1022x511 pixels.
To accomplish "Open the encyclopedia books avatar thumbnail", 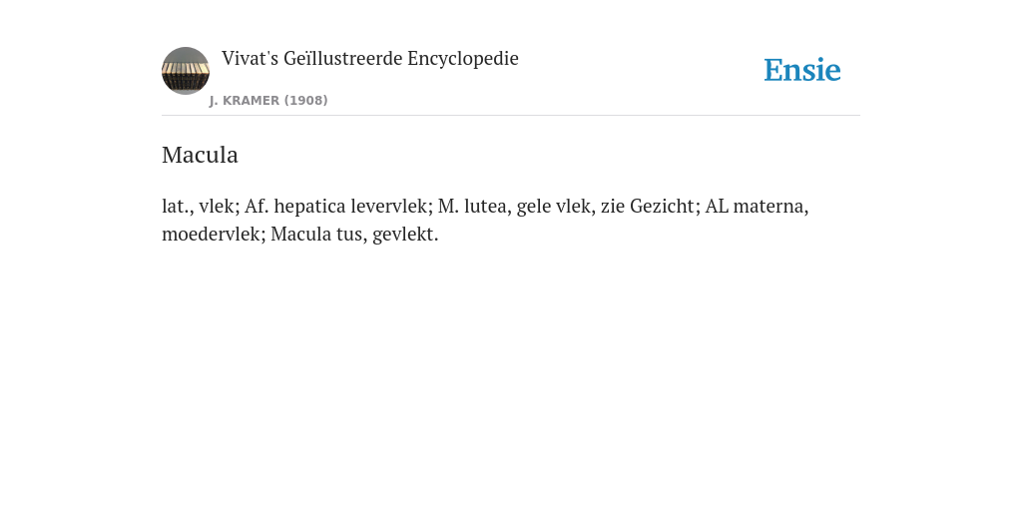I will click(186, 71).
